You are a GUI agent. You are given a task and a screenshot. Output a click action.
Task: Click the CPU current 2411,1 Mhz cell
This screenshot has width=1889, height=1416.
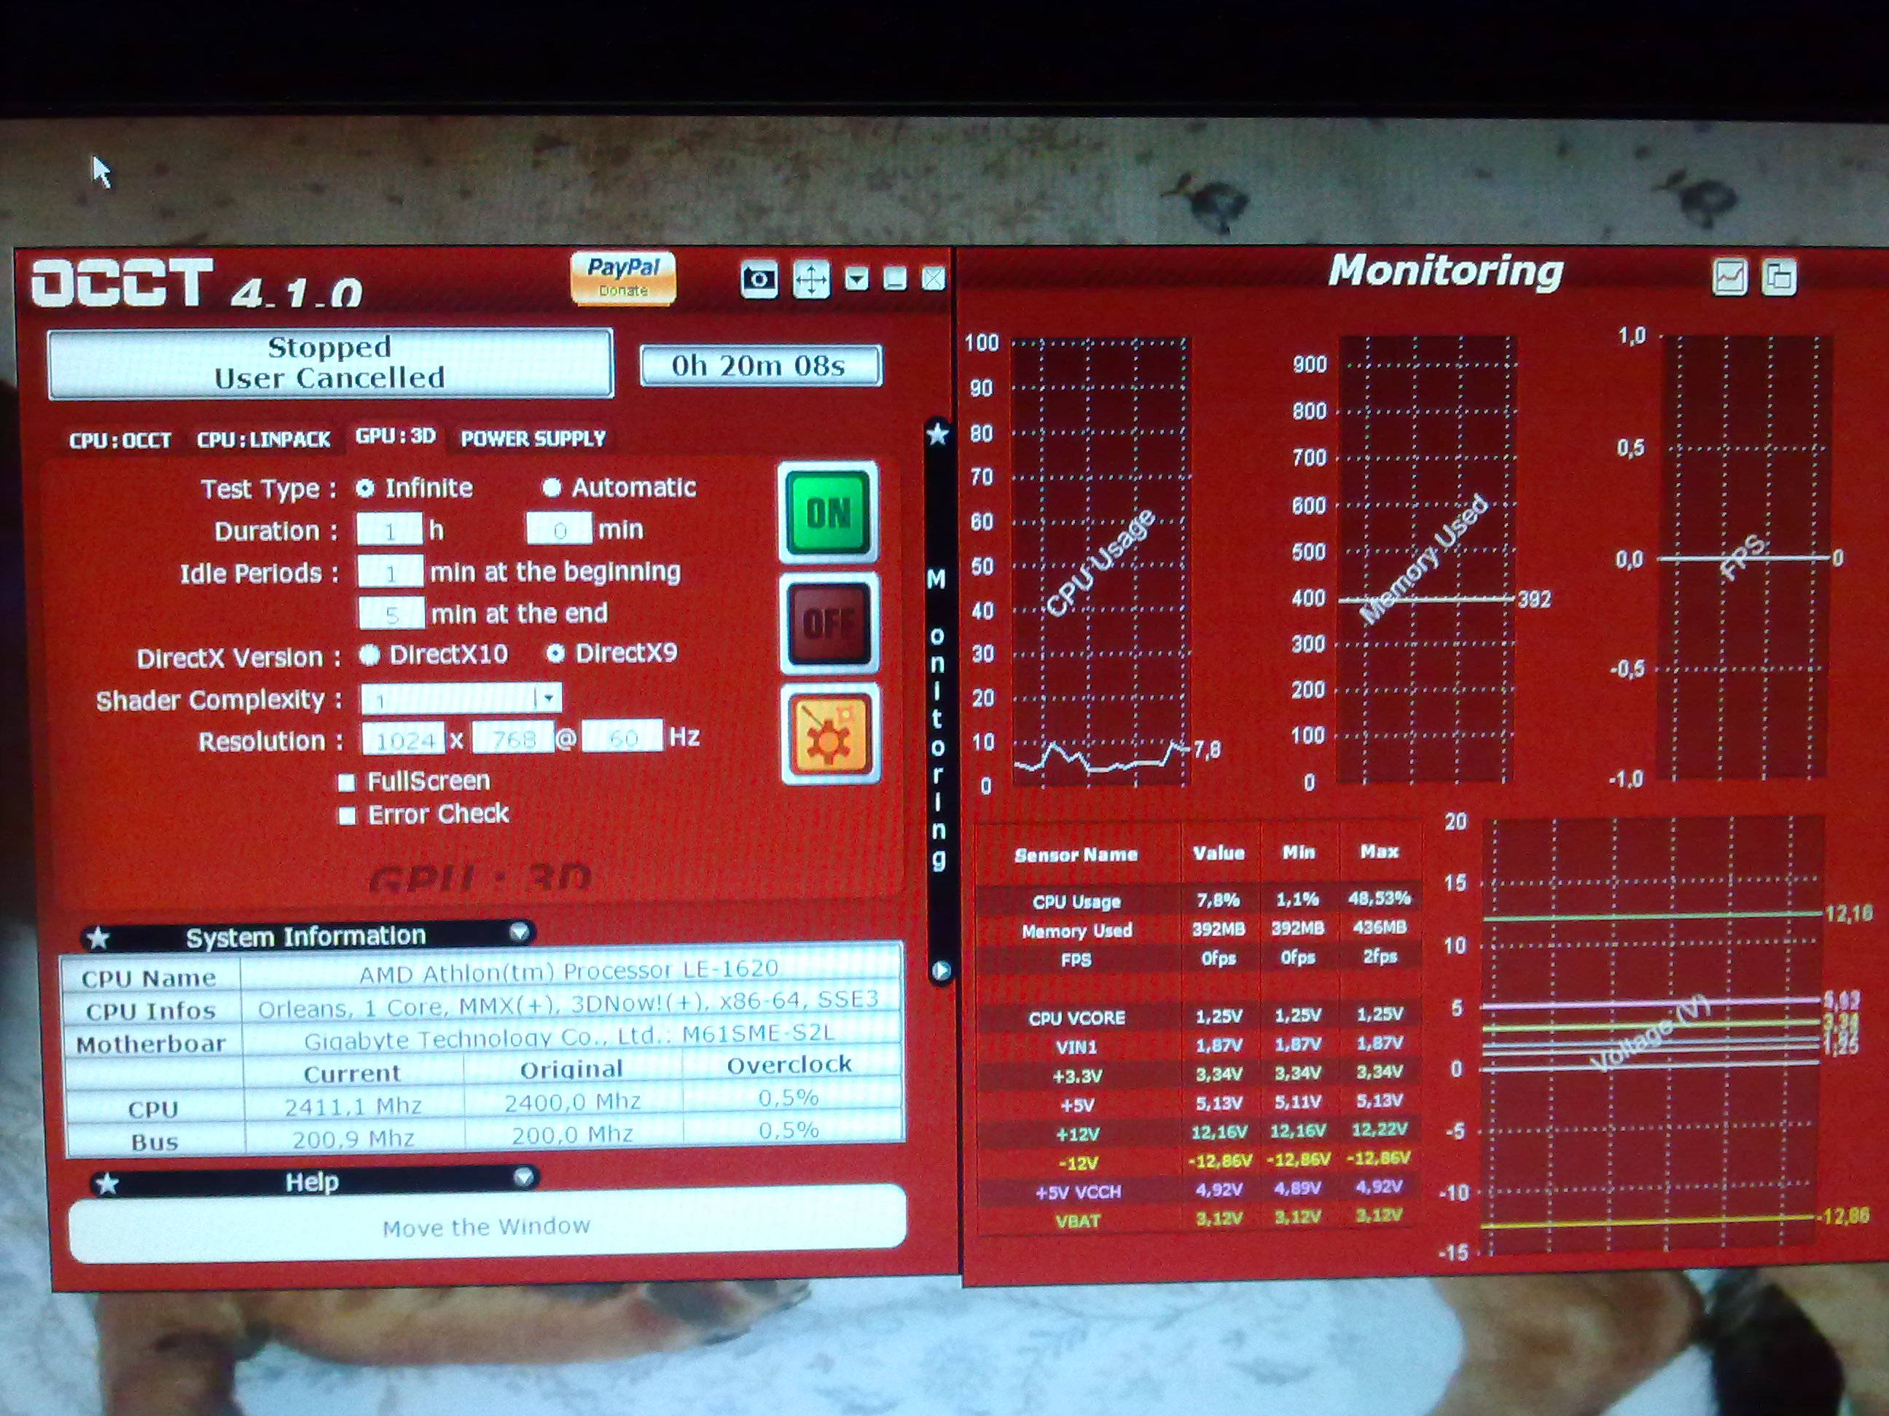pos(353,1106)
